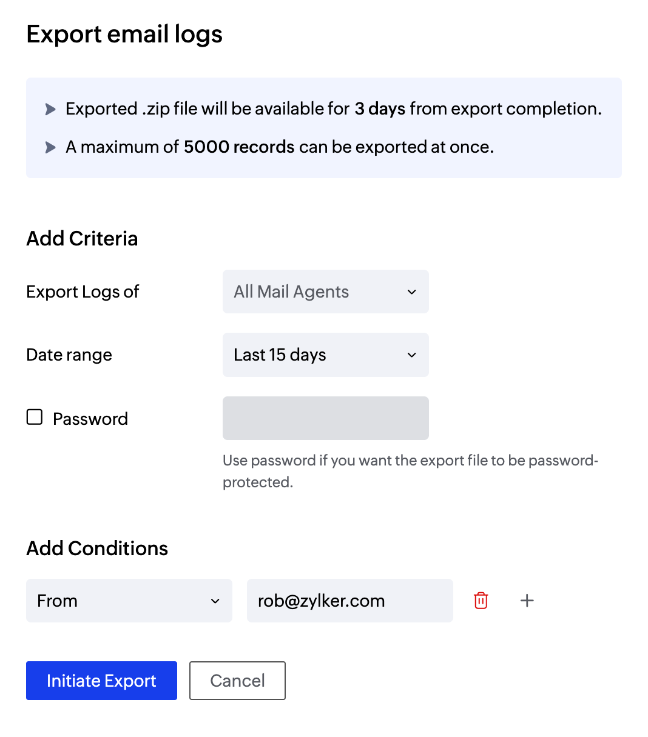Click the Add Criteria section heading
Viewport: 648px width, 737px height.
point(82,238)
